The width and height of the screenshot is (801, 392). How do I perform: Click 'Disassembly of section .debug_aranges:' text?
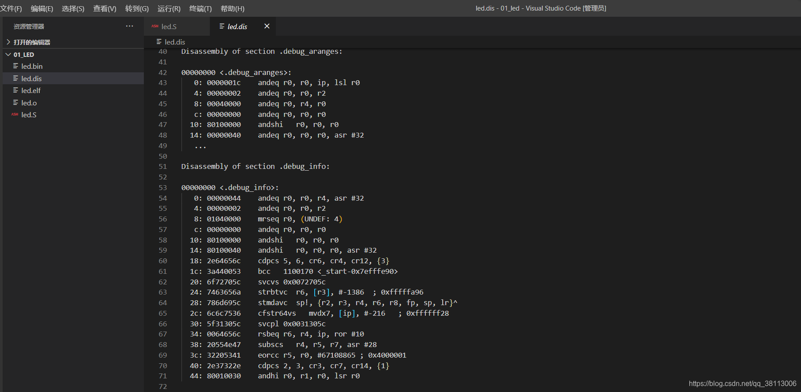(262, 52)
